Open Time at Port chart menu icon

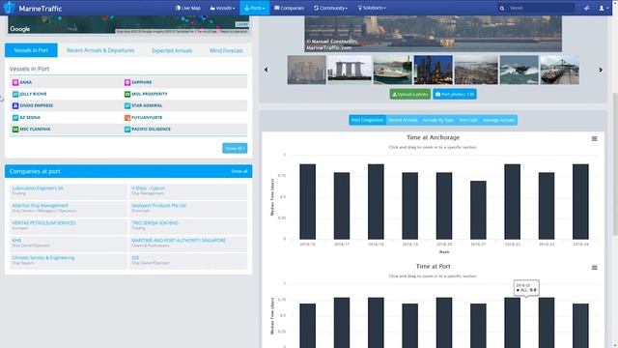[x=595, y=268]
